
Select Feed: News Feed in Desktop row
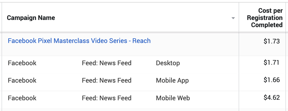coord(106,63)
